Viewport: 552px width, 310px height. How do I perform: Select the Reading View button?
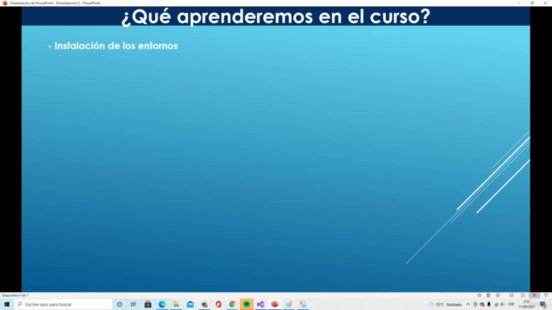534,295
